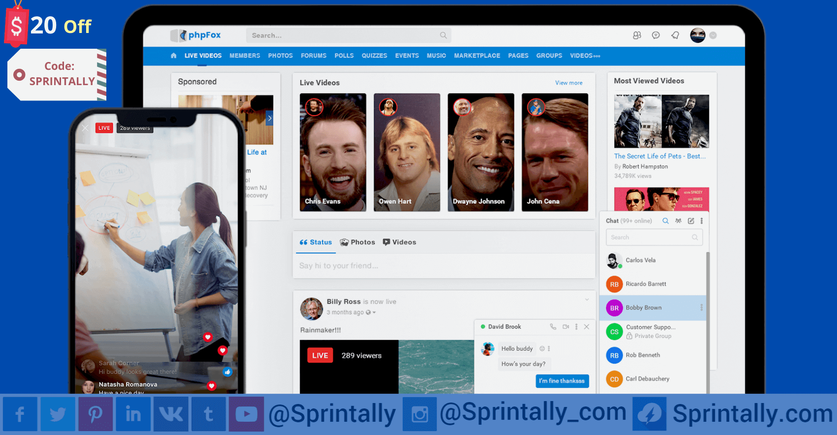
Task: Open EVENTS menu item
Action: (407, 56)
